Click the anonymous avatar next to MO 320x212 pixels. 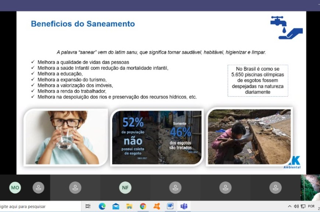38,188
